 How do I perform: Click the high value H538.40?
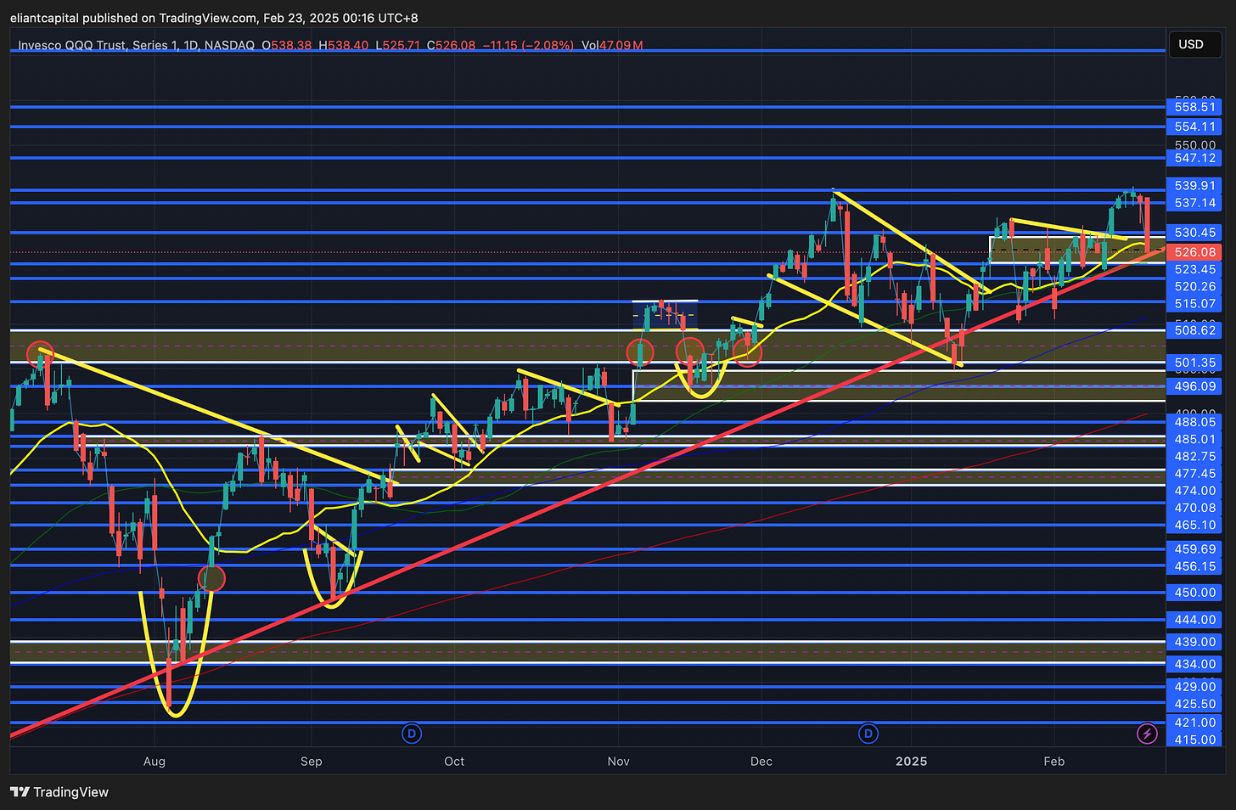pos(343,45)
